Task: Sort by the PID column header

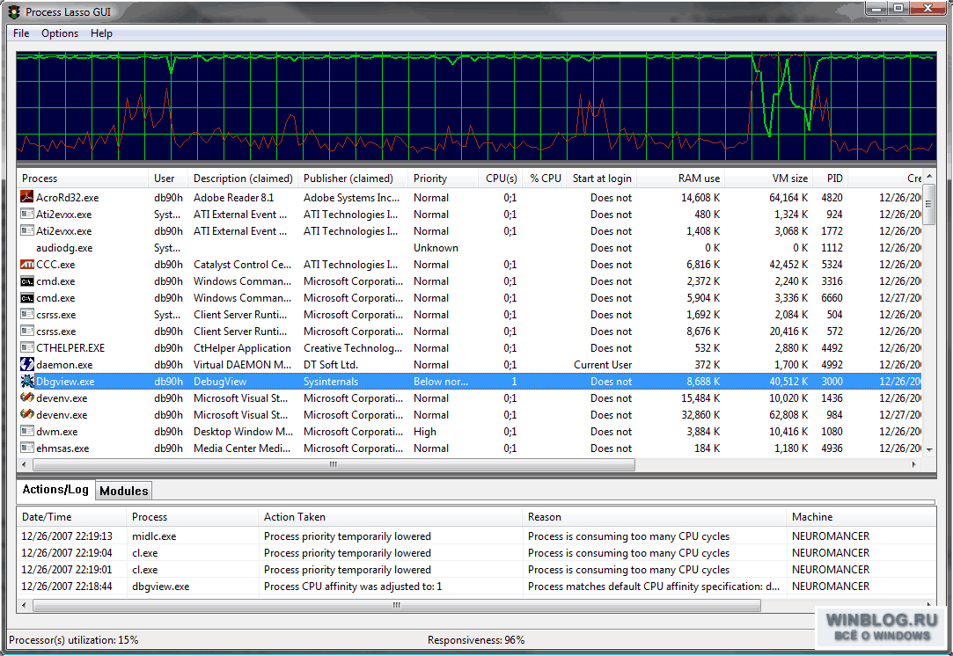Action: click(x=830, y=179)
